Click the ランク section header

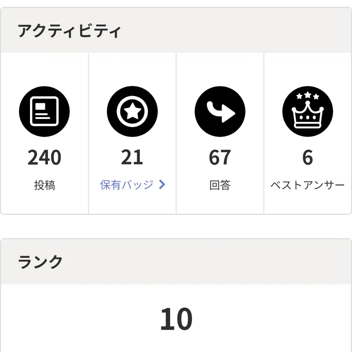coord(40,262)
